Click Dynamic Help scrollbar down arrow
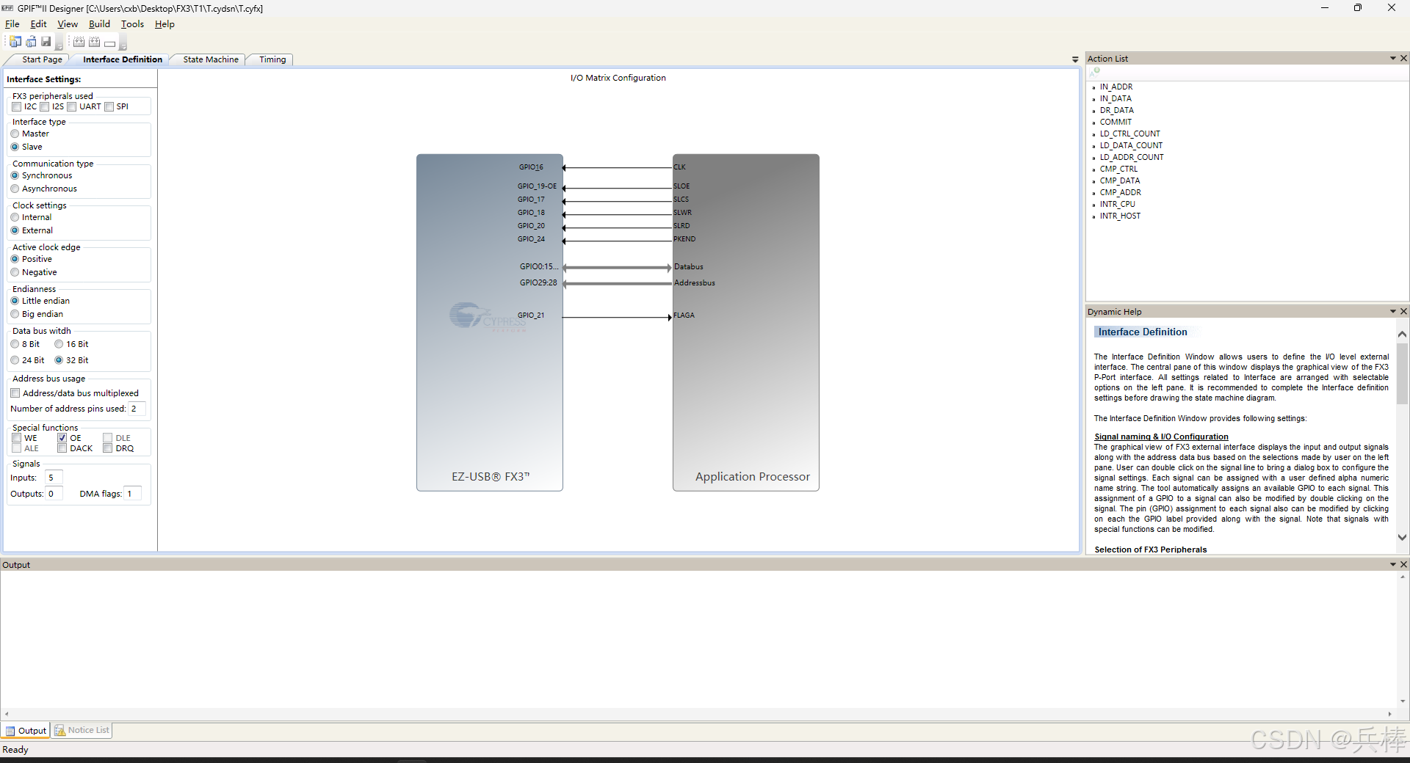 pos(1402,537)
